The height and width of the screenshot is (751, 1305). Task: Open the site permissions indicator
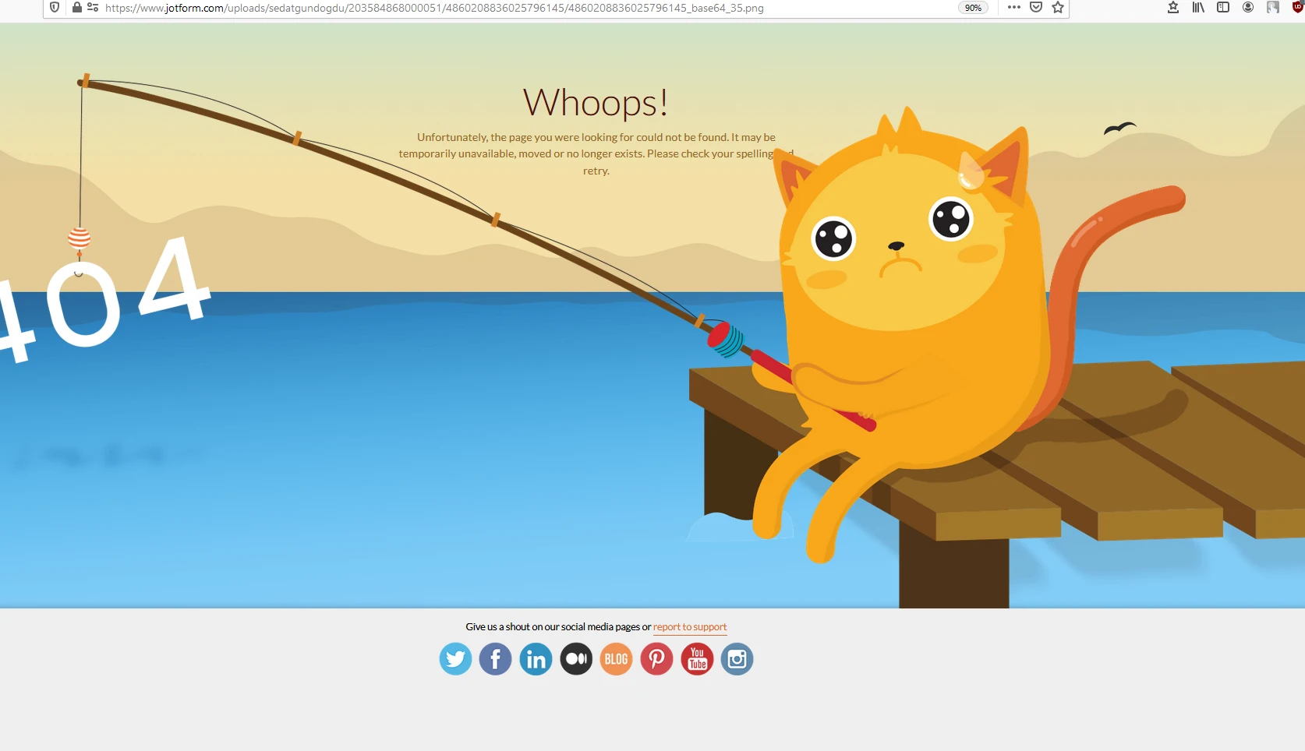[x=93, y=8]
